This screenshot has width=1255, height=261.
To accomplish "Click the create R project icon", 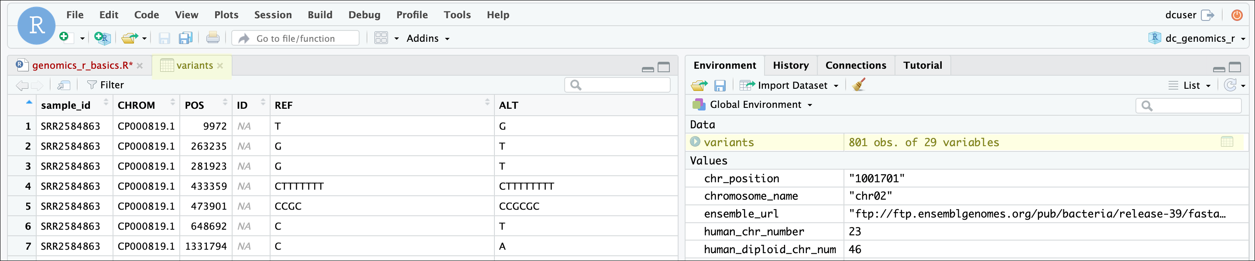I will tap(102, 38).
